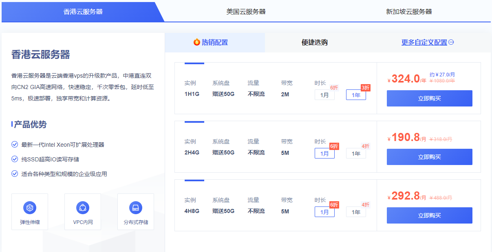The image size is (492, 252).
Task: Click the 1H1G instance value
Action: 191,94
